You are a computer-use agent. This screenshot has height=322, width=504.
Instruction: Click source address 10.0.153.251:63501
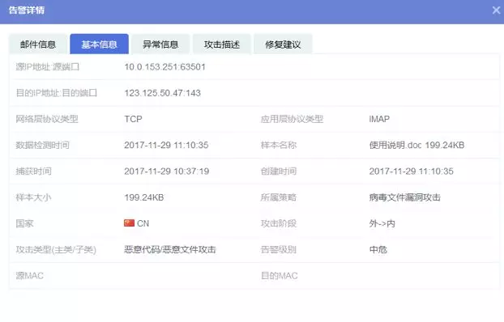(x=164, y=67)
